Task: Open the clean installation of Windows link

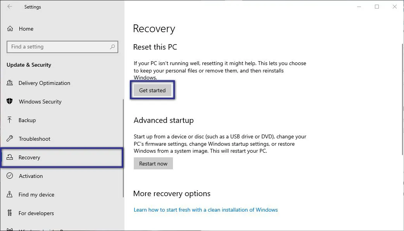Action: click(x=205, y=210)
